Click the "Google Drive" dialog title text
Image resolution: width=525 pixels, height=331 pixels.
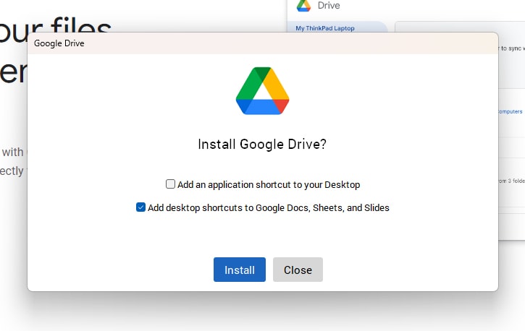point(59,43)
